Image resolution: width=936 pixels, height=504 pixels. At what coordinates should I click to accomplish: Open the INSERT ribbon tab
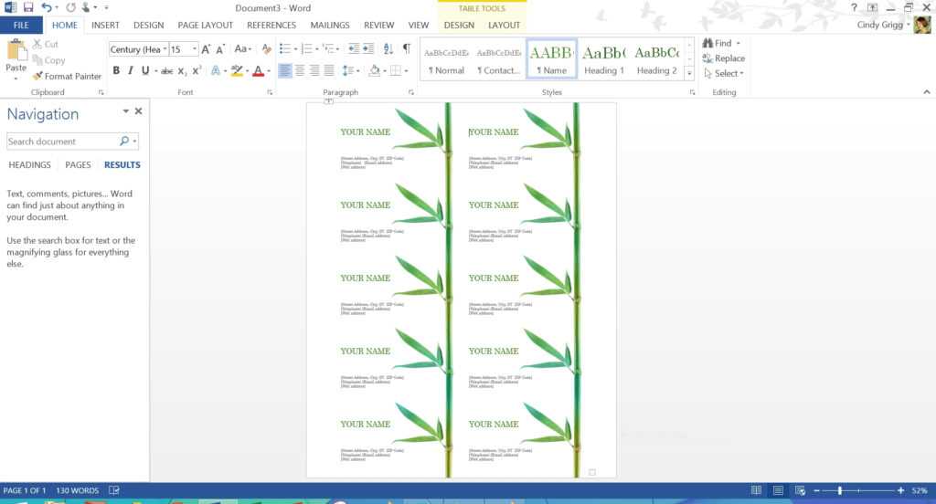(105, 26)
